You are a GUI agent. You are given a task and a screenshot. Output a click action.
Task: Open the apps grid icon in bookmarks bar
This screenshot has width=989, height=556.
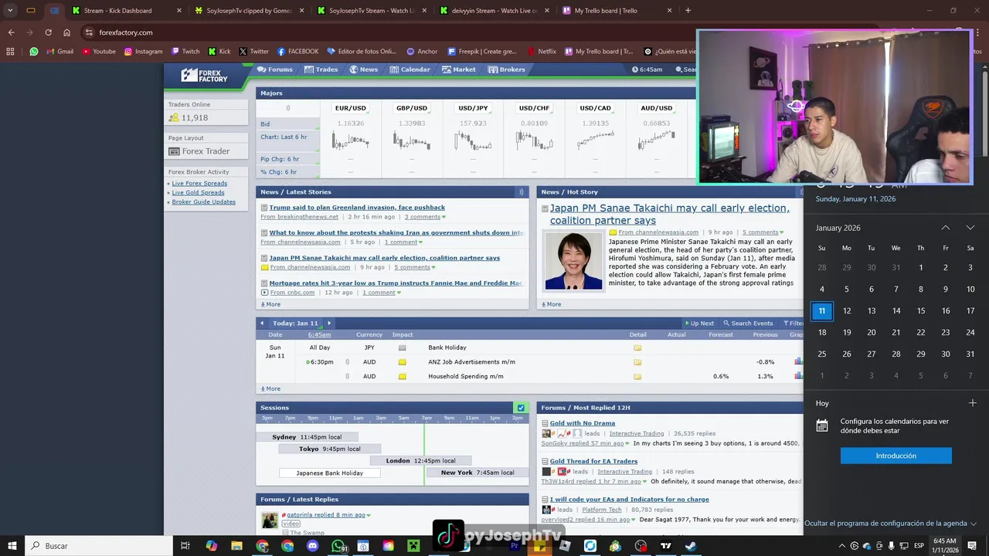click(10, 52)
